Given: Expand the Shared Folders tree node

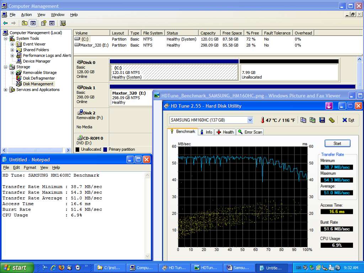Looking at the screenshot, I should coord(12,50).
